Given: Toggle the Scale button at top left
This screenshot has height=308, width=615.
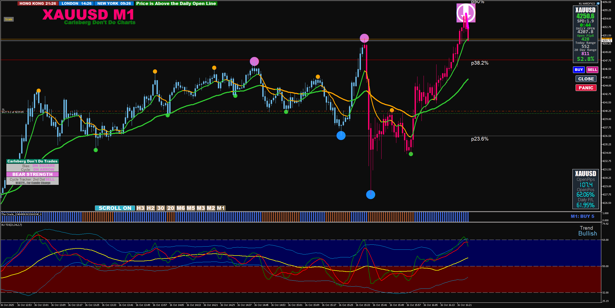Looking at the screenshot, I should click(8, 19).
